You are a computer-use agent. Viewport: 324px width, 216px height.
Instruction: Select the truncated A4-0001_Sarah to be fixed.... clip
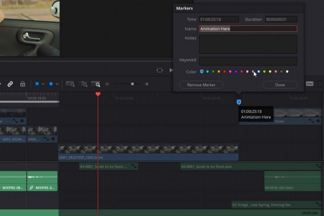pos(109,167)
